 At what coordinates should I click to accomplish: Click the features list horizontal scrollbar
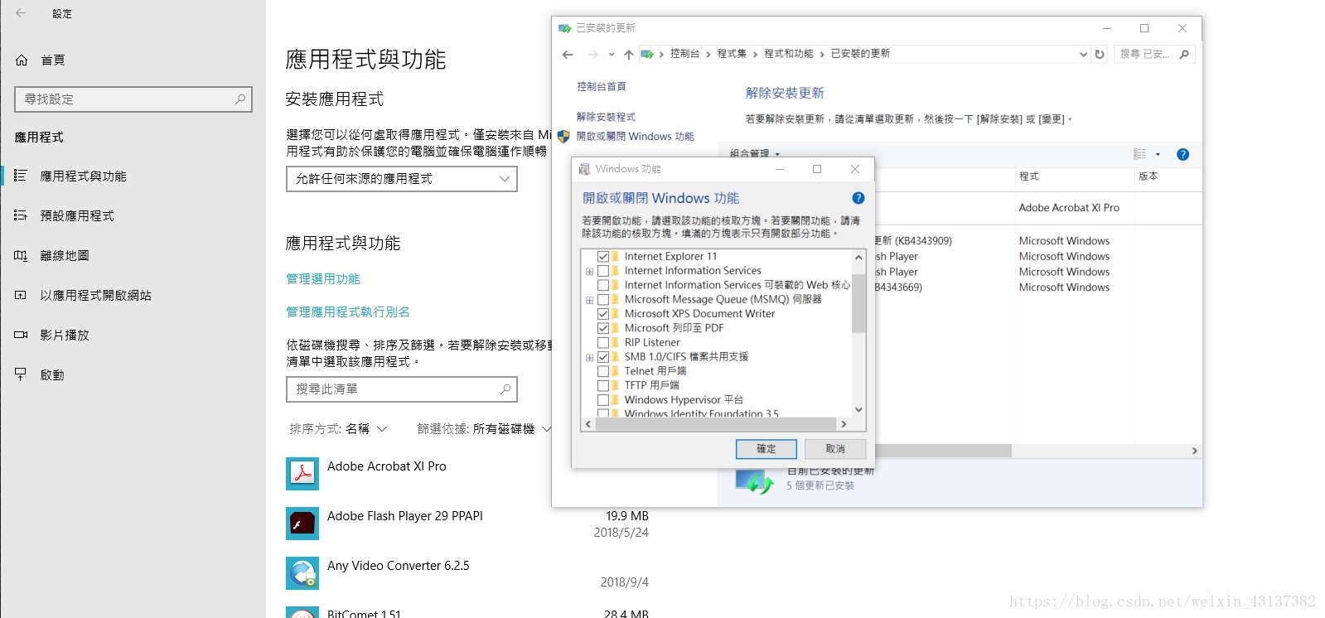[716, 424]
